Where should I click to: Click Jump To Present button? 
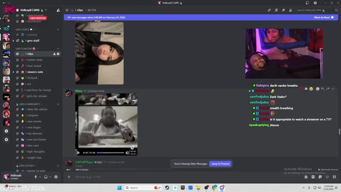(x=220, y=164)
